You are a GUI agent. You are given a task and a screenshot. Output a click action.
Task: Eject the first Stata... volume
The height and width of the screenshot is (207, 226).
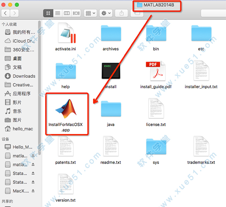click(x=33, y=173)
